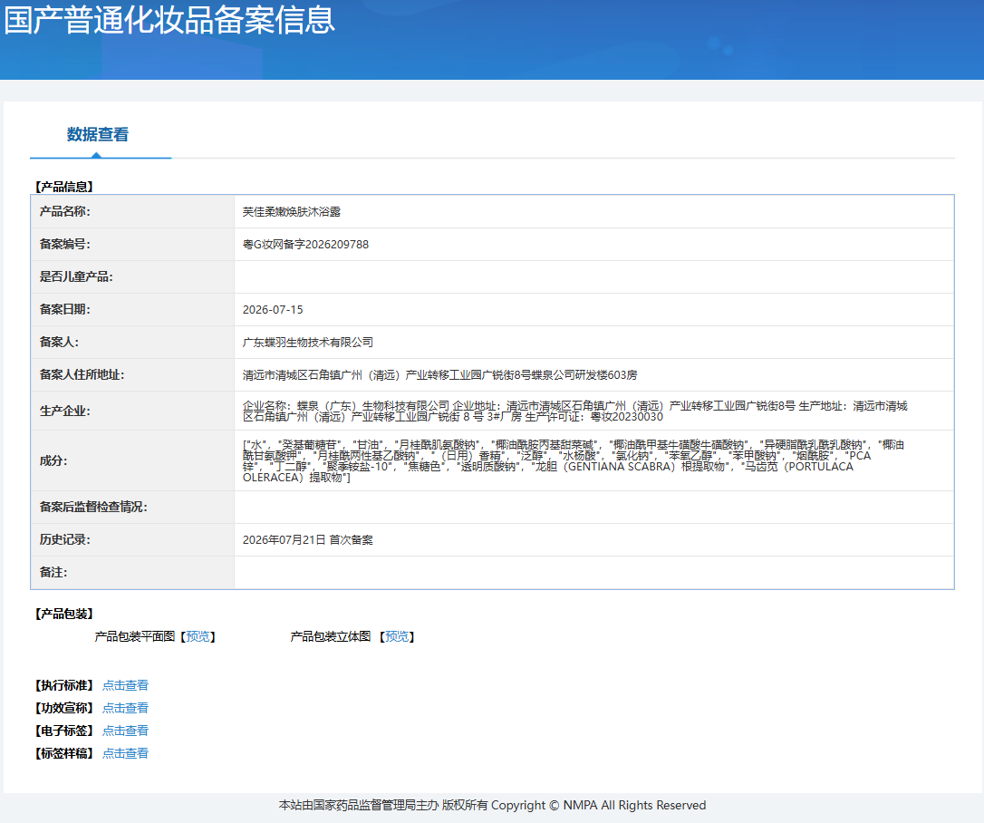Click the 【电子标签】 label

pos(64,731)
